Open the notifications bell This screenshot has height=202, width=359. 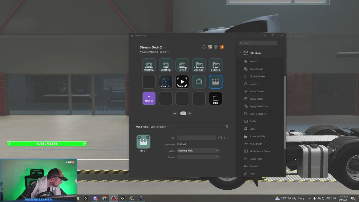204,47
